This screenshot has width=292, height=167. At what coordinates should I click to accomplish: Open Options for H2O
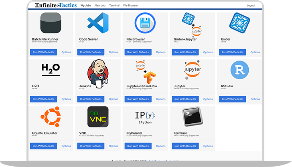click(66, 99)
